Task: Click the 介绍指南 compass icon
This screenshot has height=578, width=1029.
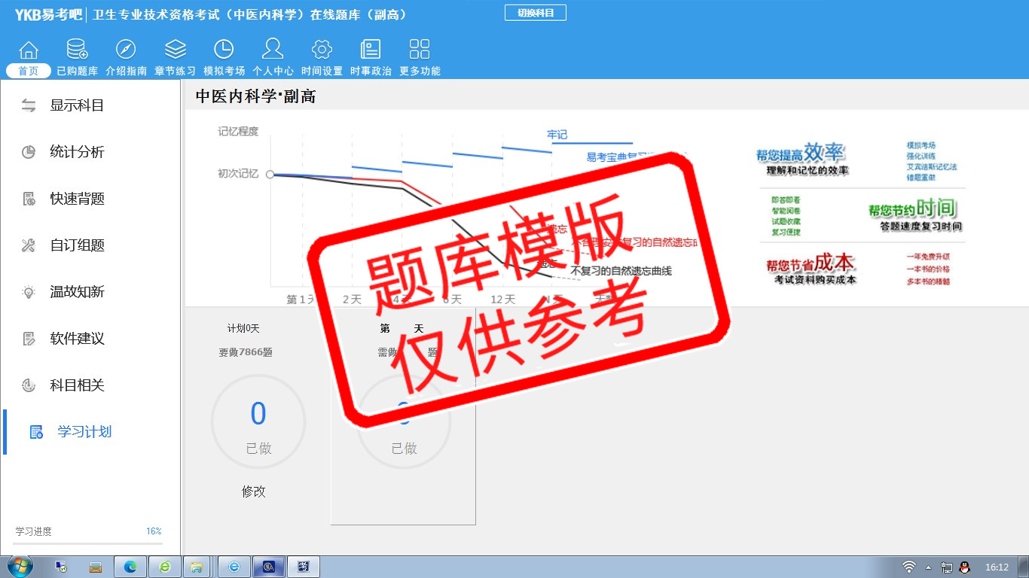Action: point(126,50)
